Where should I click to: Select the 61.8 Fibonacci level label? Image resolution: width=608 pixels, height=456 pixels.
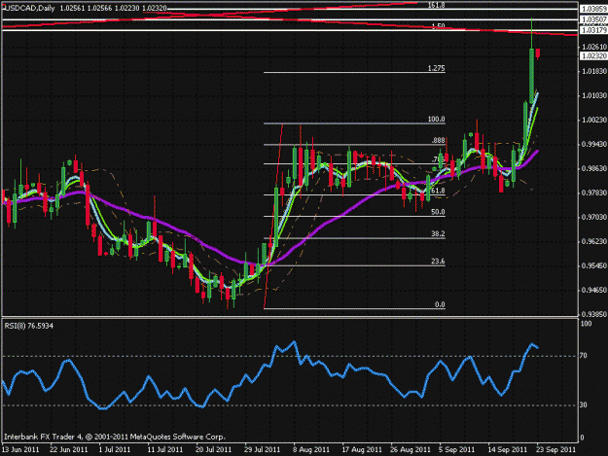click(438, 191)
